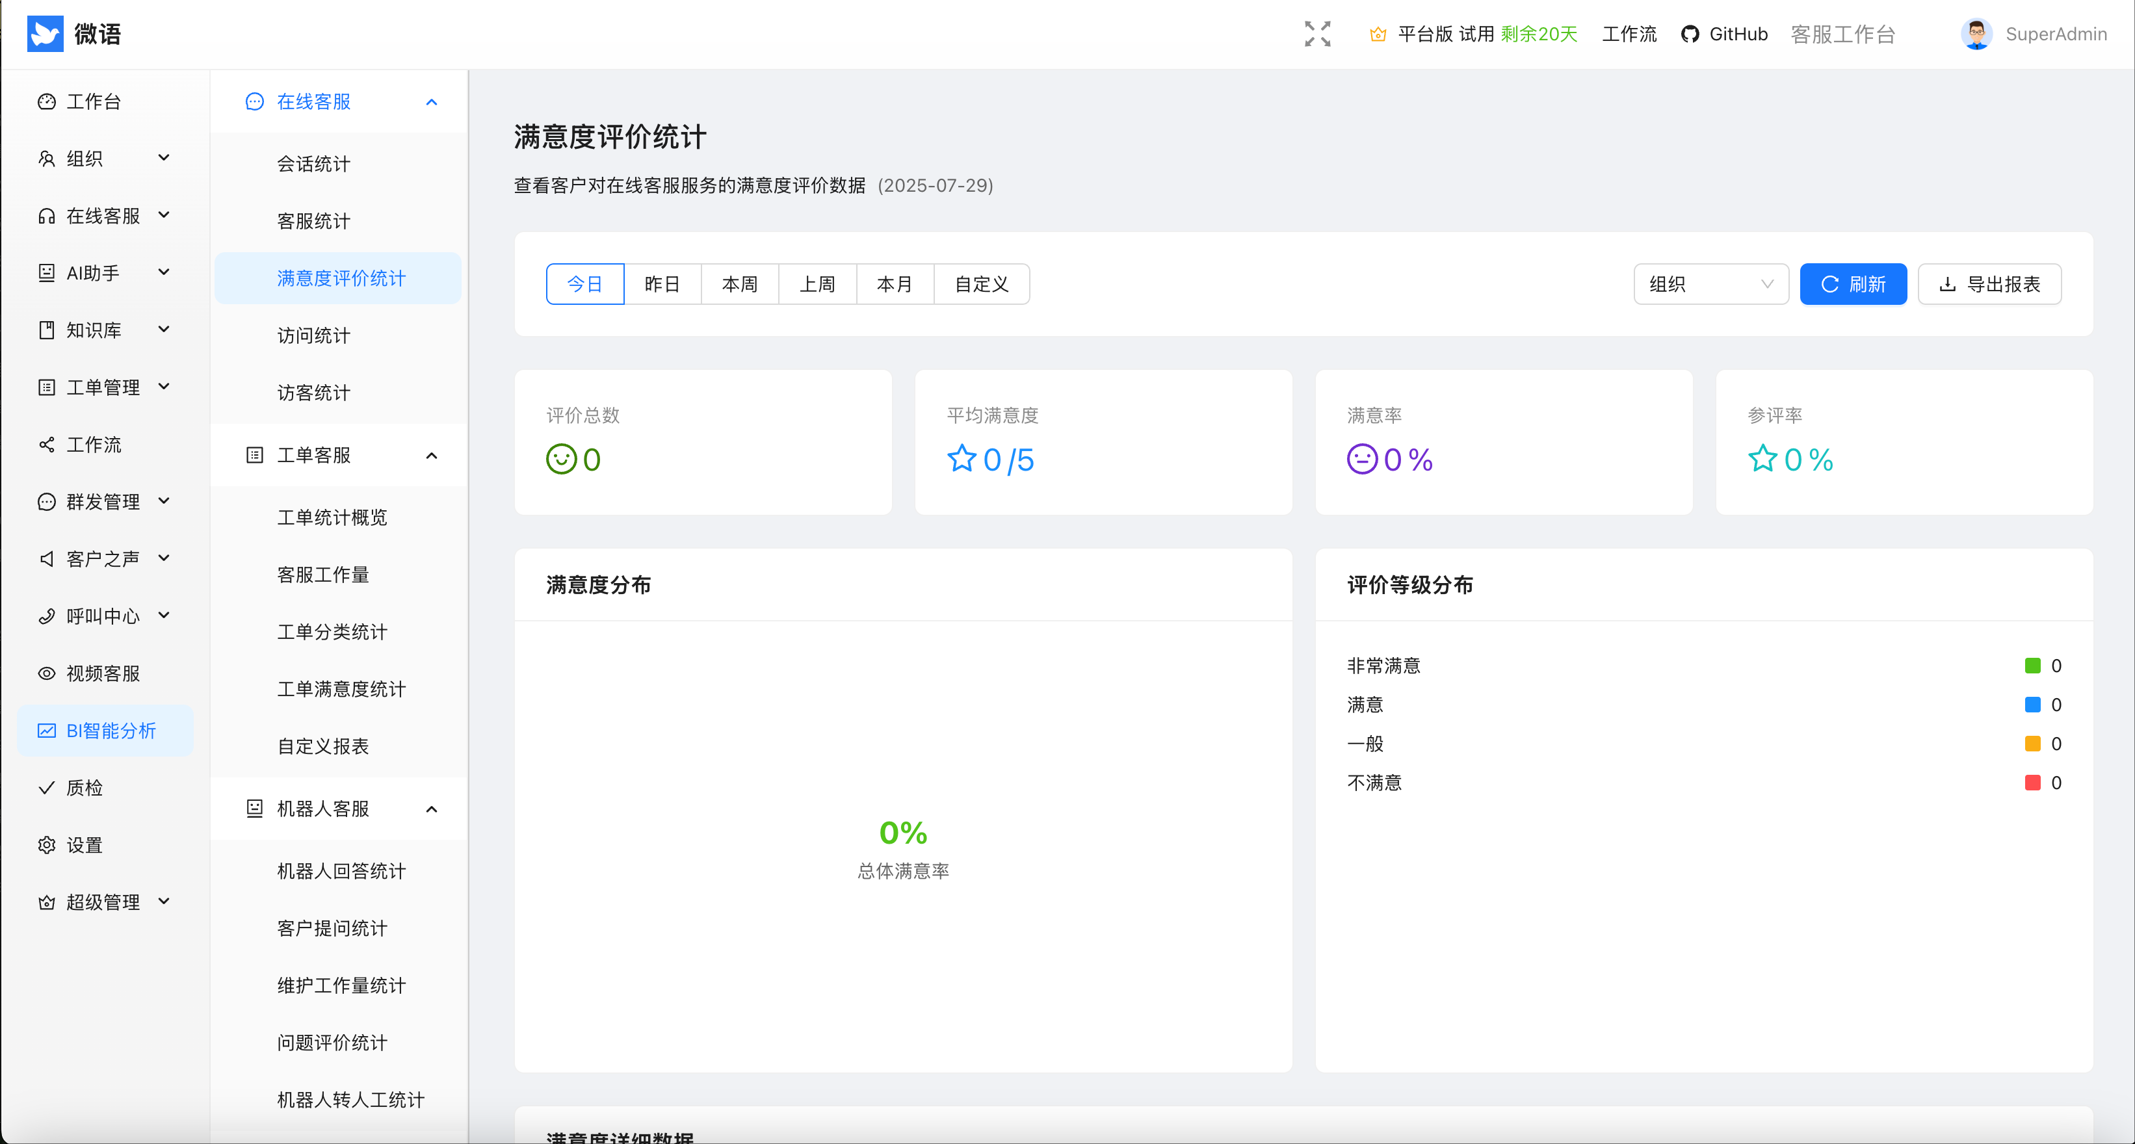Click the 微语 bird logo

46,33
